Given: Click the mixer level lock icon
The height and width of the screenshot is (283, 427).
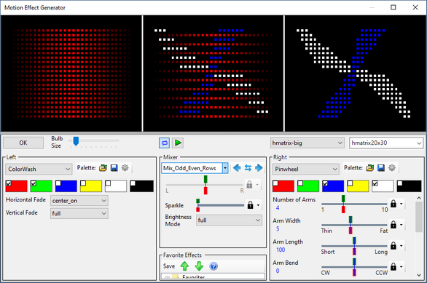Looking at the screenshot, I should point(249,185).
